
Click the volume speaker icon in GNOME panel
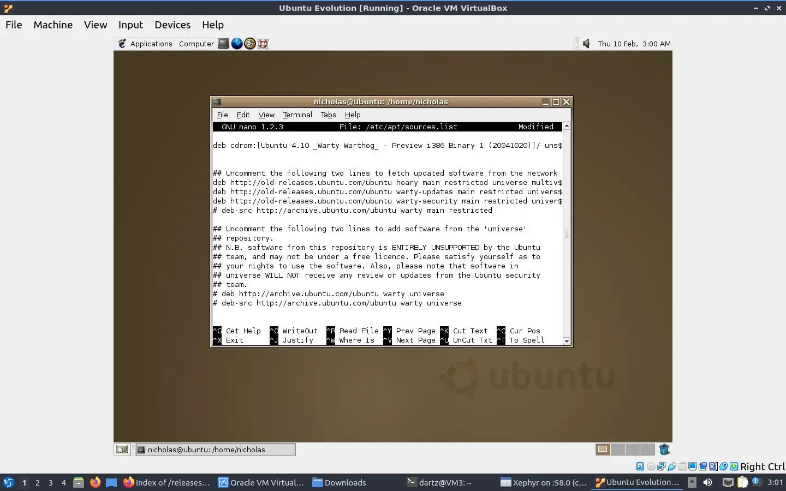coord(586,44)
